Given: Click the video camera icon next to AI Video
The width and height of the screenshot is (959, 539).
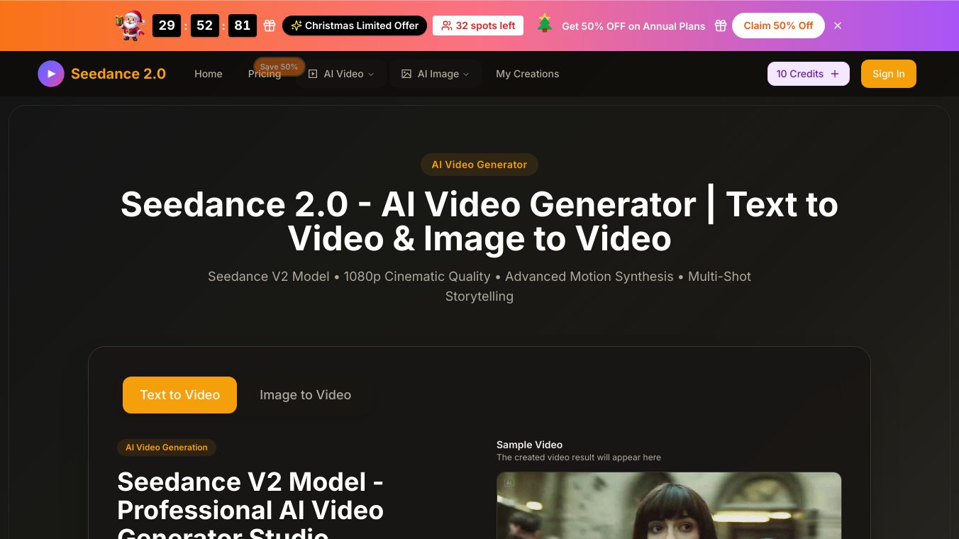Looking at the screenshot, I should [x=314, y=74].
